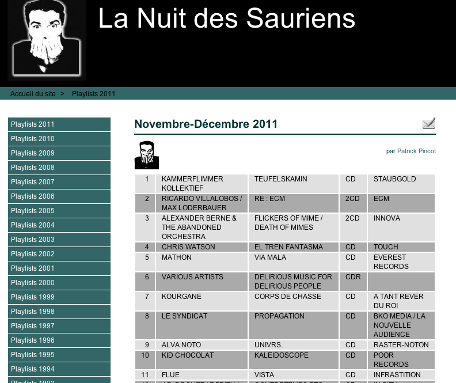Click EL TREN FANTASMA album cell
Viewport: 456px width, 383px height.
(x=294, y=247)
